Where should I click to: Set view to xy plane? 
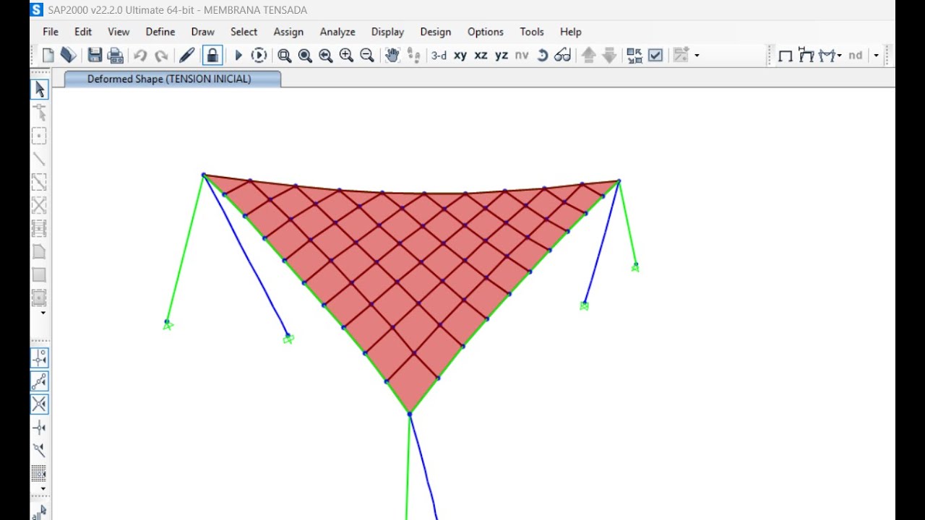[x=460, y=55]
